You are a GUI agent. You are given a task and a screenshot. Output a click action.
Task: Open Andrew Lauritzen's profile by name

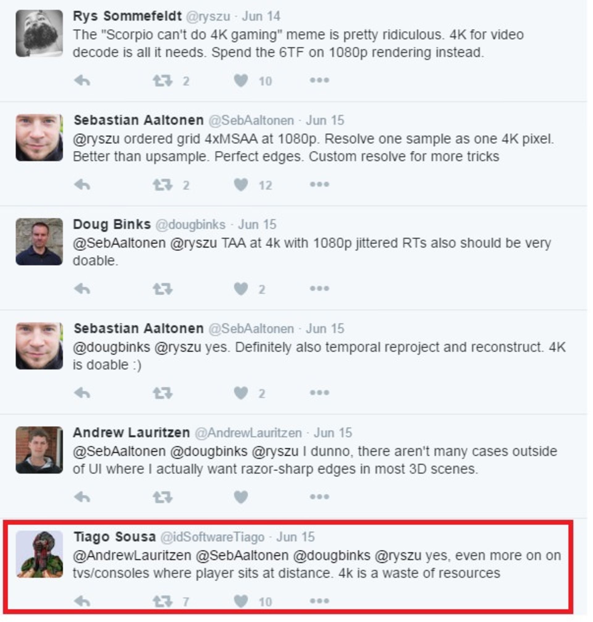(131, 433)
